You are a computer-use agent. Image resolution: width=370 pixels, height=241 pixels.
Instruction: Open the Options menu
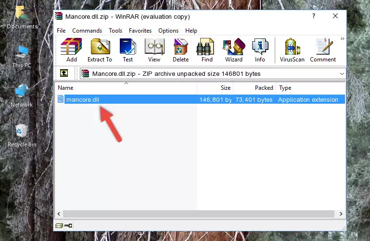point(168,31)
